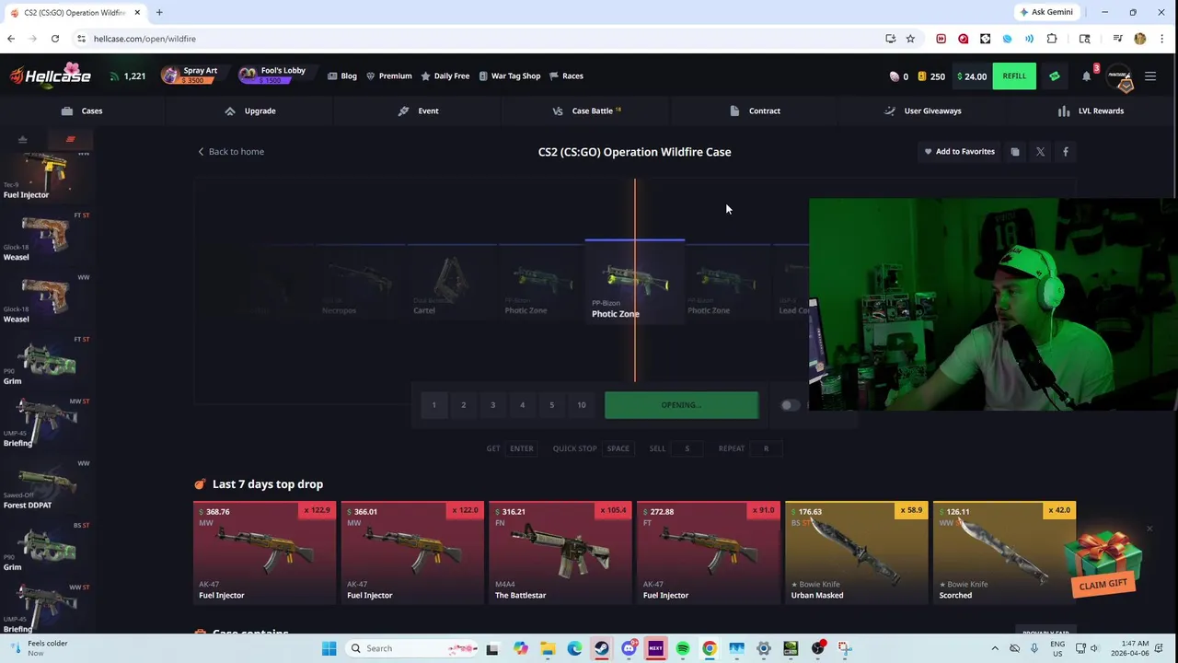Open the notifications bell

click(1086, 76)
